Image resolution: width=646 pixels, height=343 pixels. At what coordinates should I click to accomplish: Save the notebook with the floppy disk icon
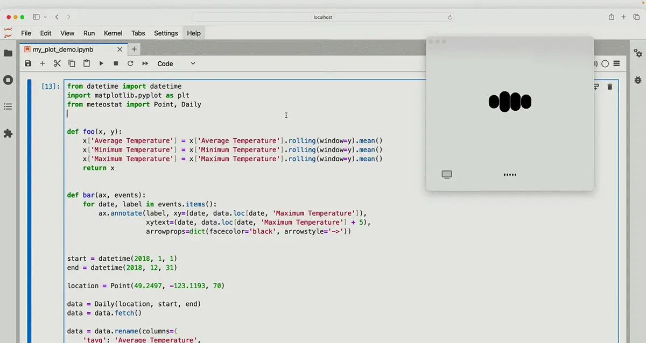click(28, 63)
